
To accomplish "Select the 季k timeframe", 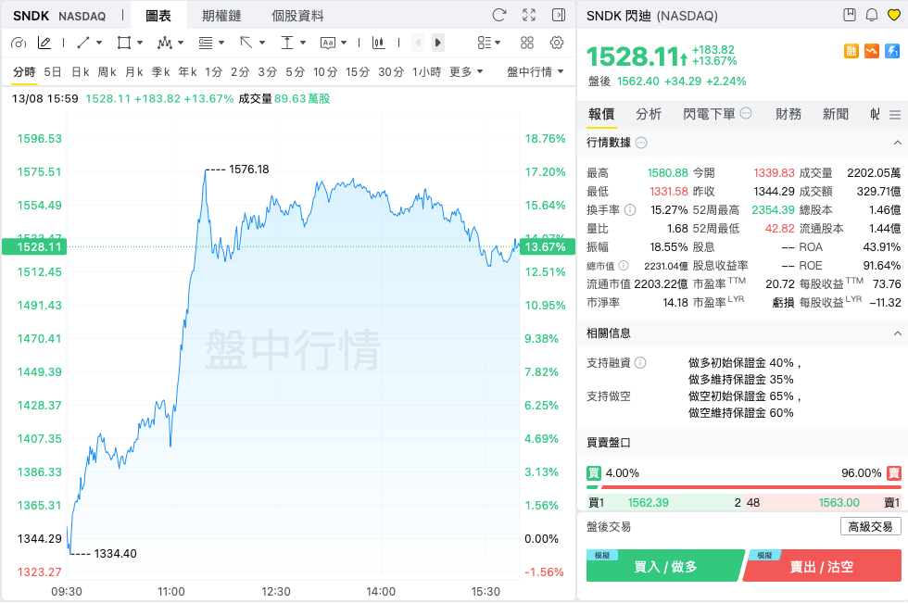I will tap(161, 72).
